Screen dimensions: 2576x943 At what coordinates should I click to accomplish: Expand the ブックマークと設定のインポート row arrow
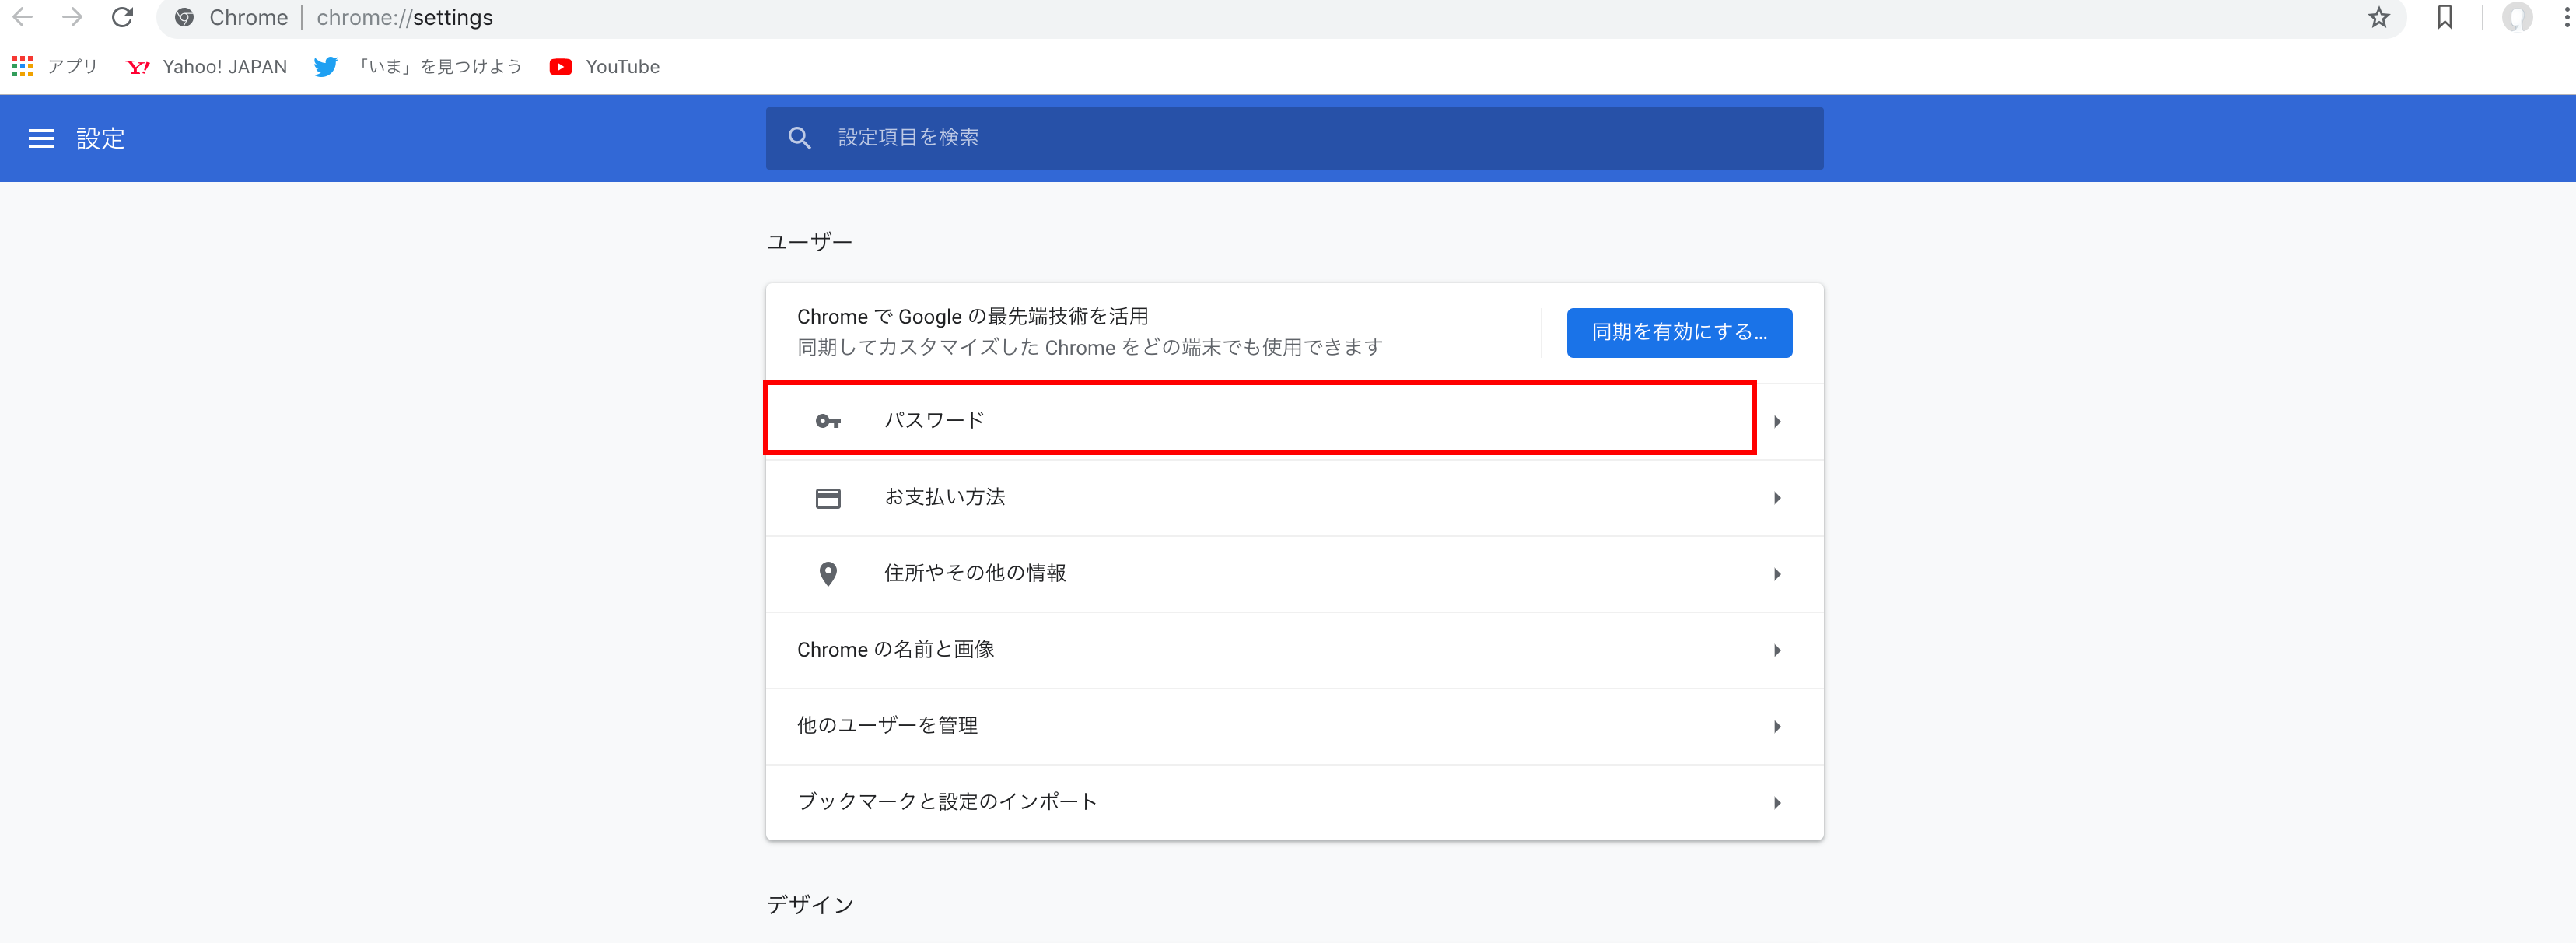pos(1777,803)
